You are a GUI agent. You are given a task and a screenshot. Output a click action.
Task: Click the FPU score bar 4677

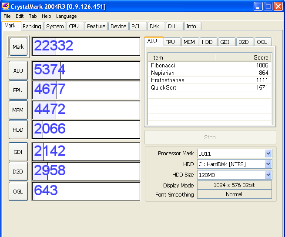pos(86,90)
